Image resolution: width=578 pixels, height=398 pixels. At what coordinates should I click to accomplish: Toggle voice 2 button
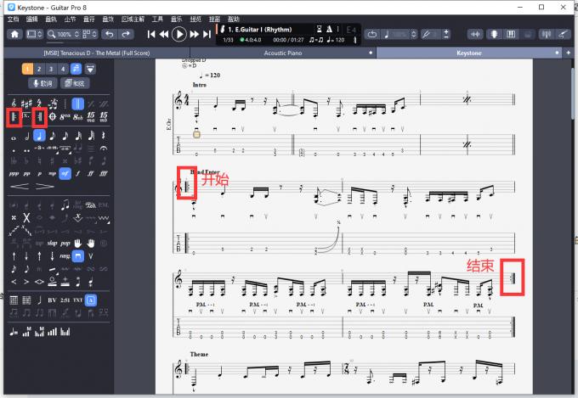click(x=39, y=69)
